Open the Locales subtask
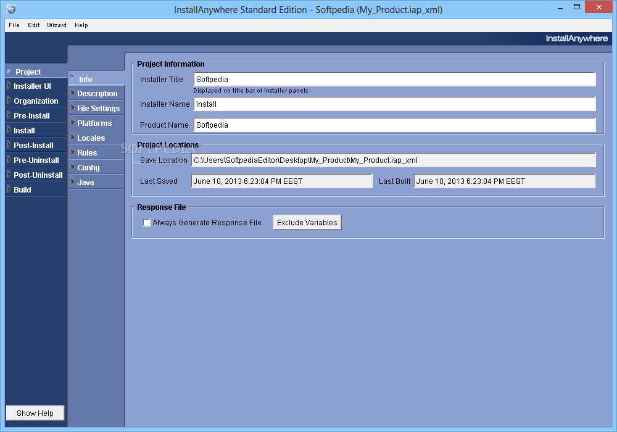The image size is (617, 432). [96, 138]
